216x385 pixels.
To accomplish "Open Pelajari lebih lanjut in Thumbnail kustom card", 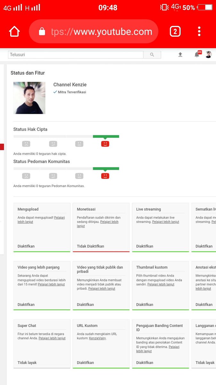I will coord(161,285).
